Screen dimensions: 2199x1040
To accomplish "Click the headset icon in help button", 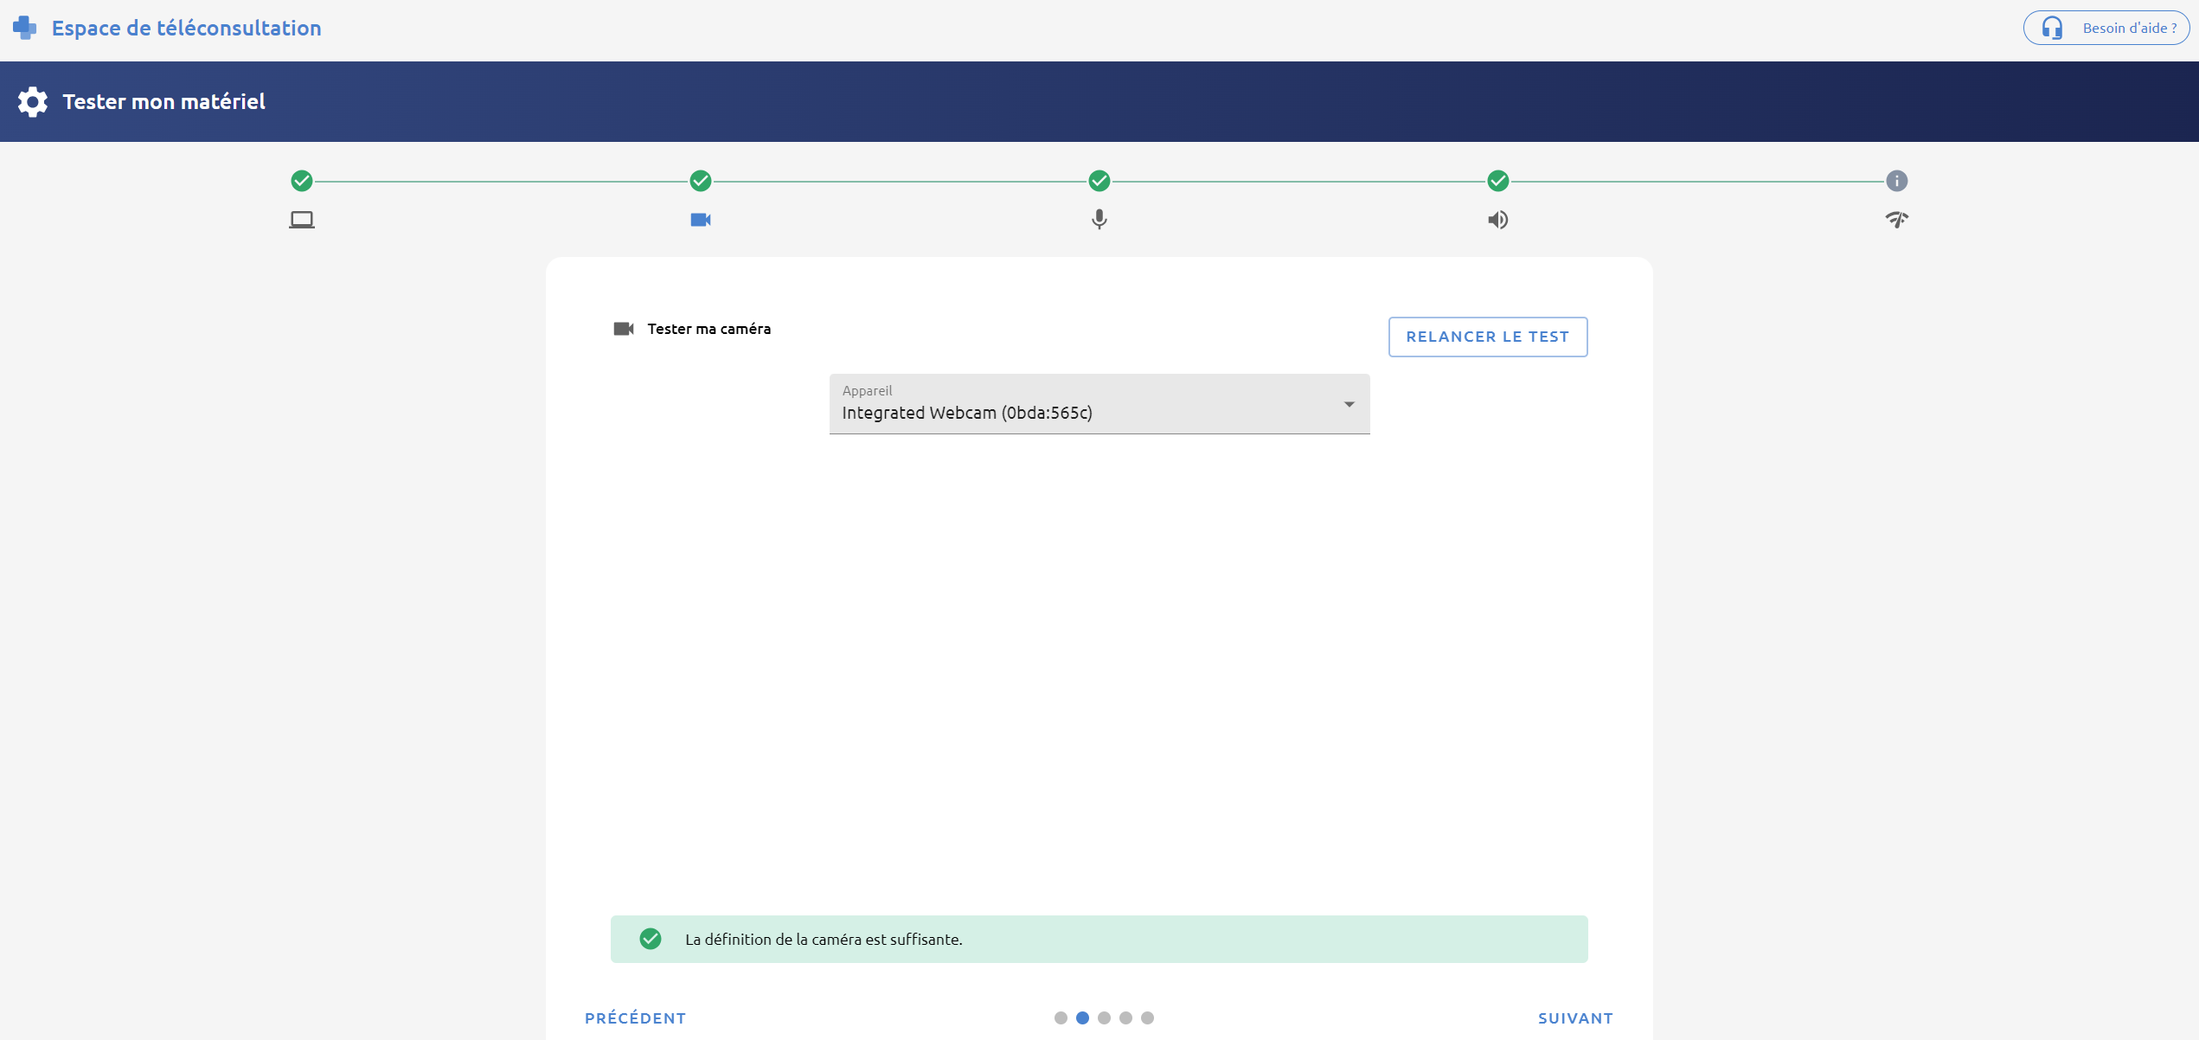I will tap(2052, 28).
